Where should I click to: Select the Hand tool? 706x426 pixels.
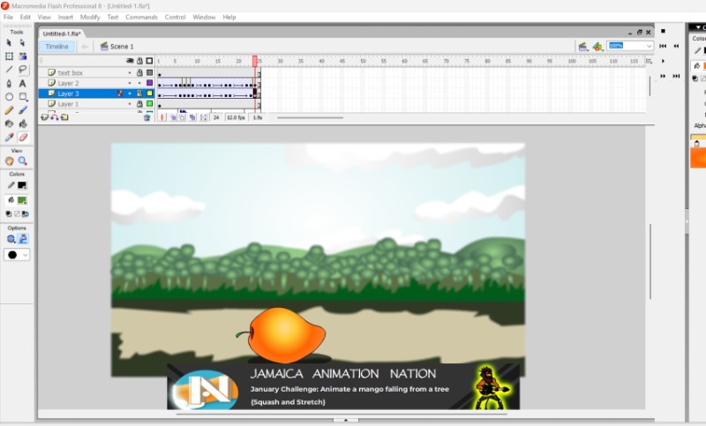(10, 161)
